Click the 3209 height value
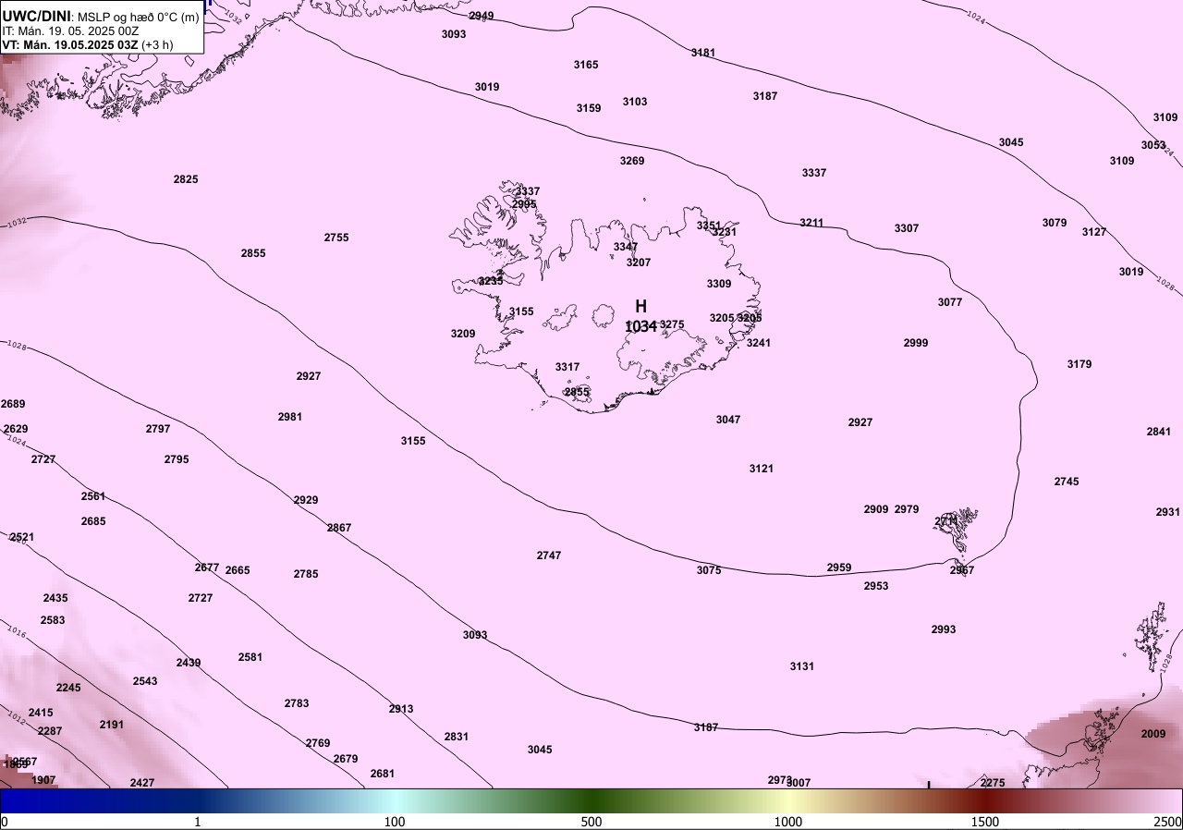Screen dimensions: 1183x830 463,334
